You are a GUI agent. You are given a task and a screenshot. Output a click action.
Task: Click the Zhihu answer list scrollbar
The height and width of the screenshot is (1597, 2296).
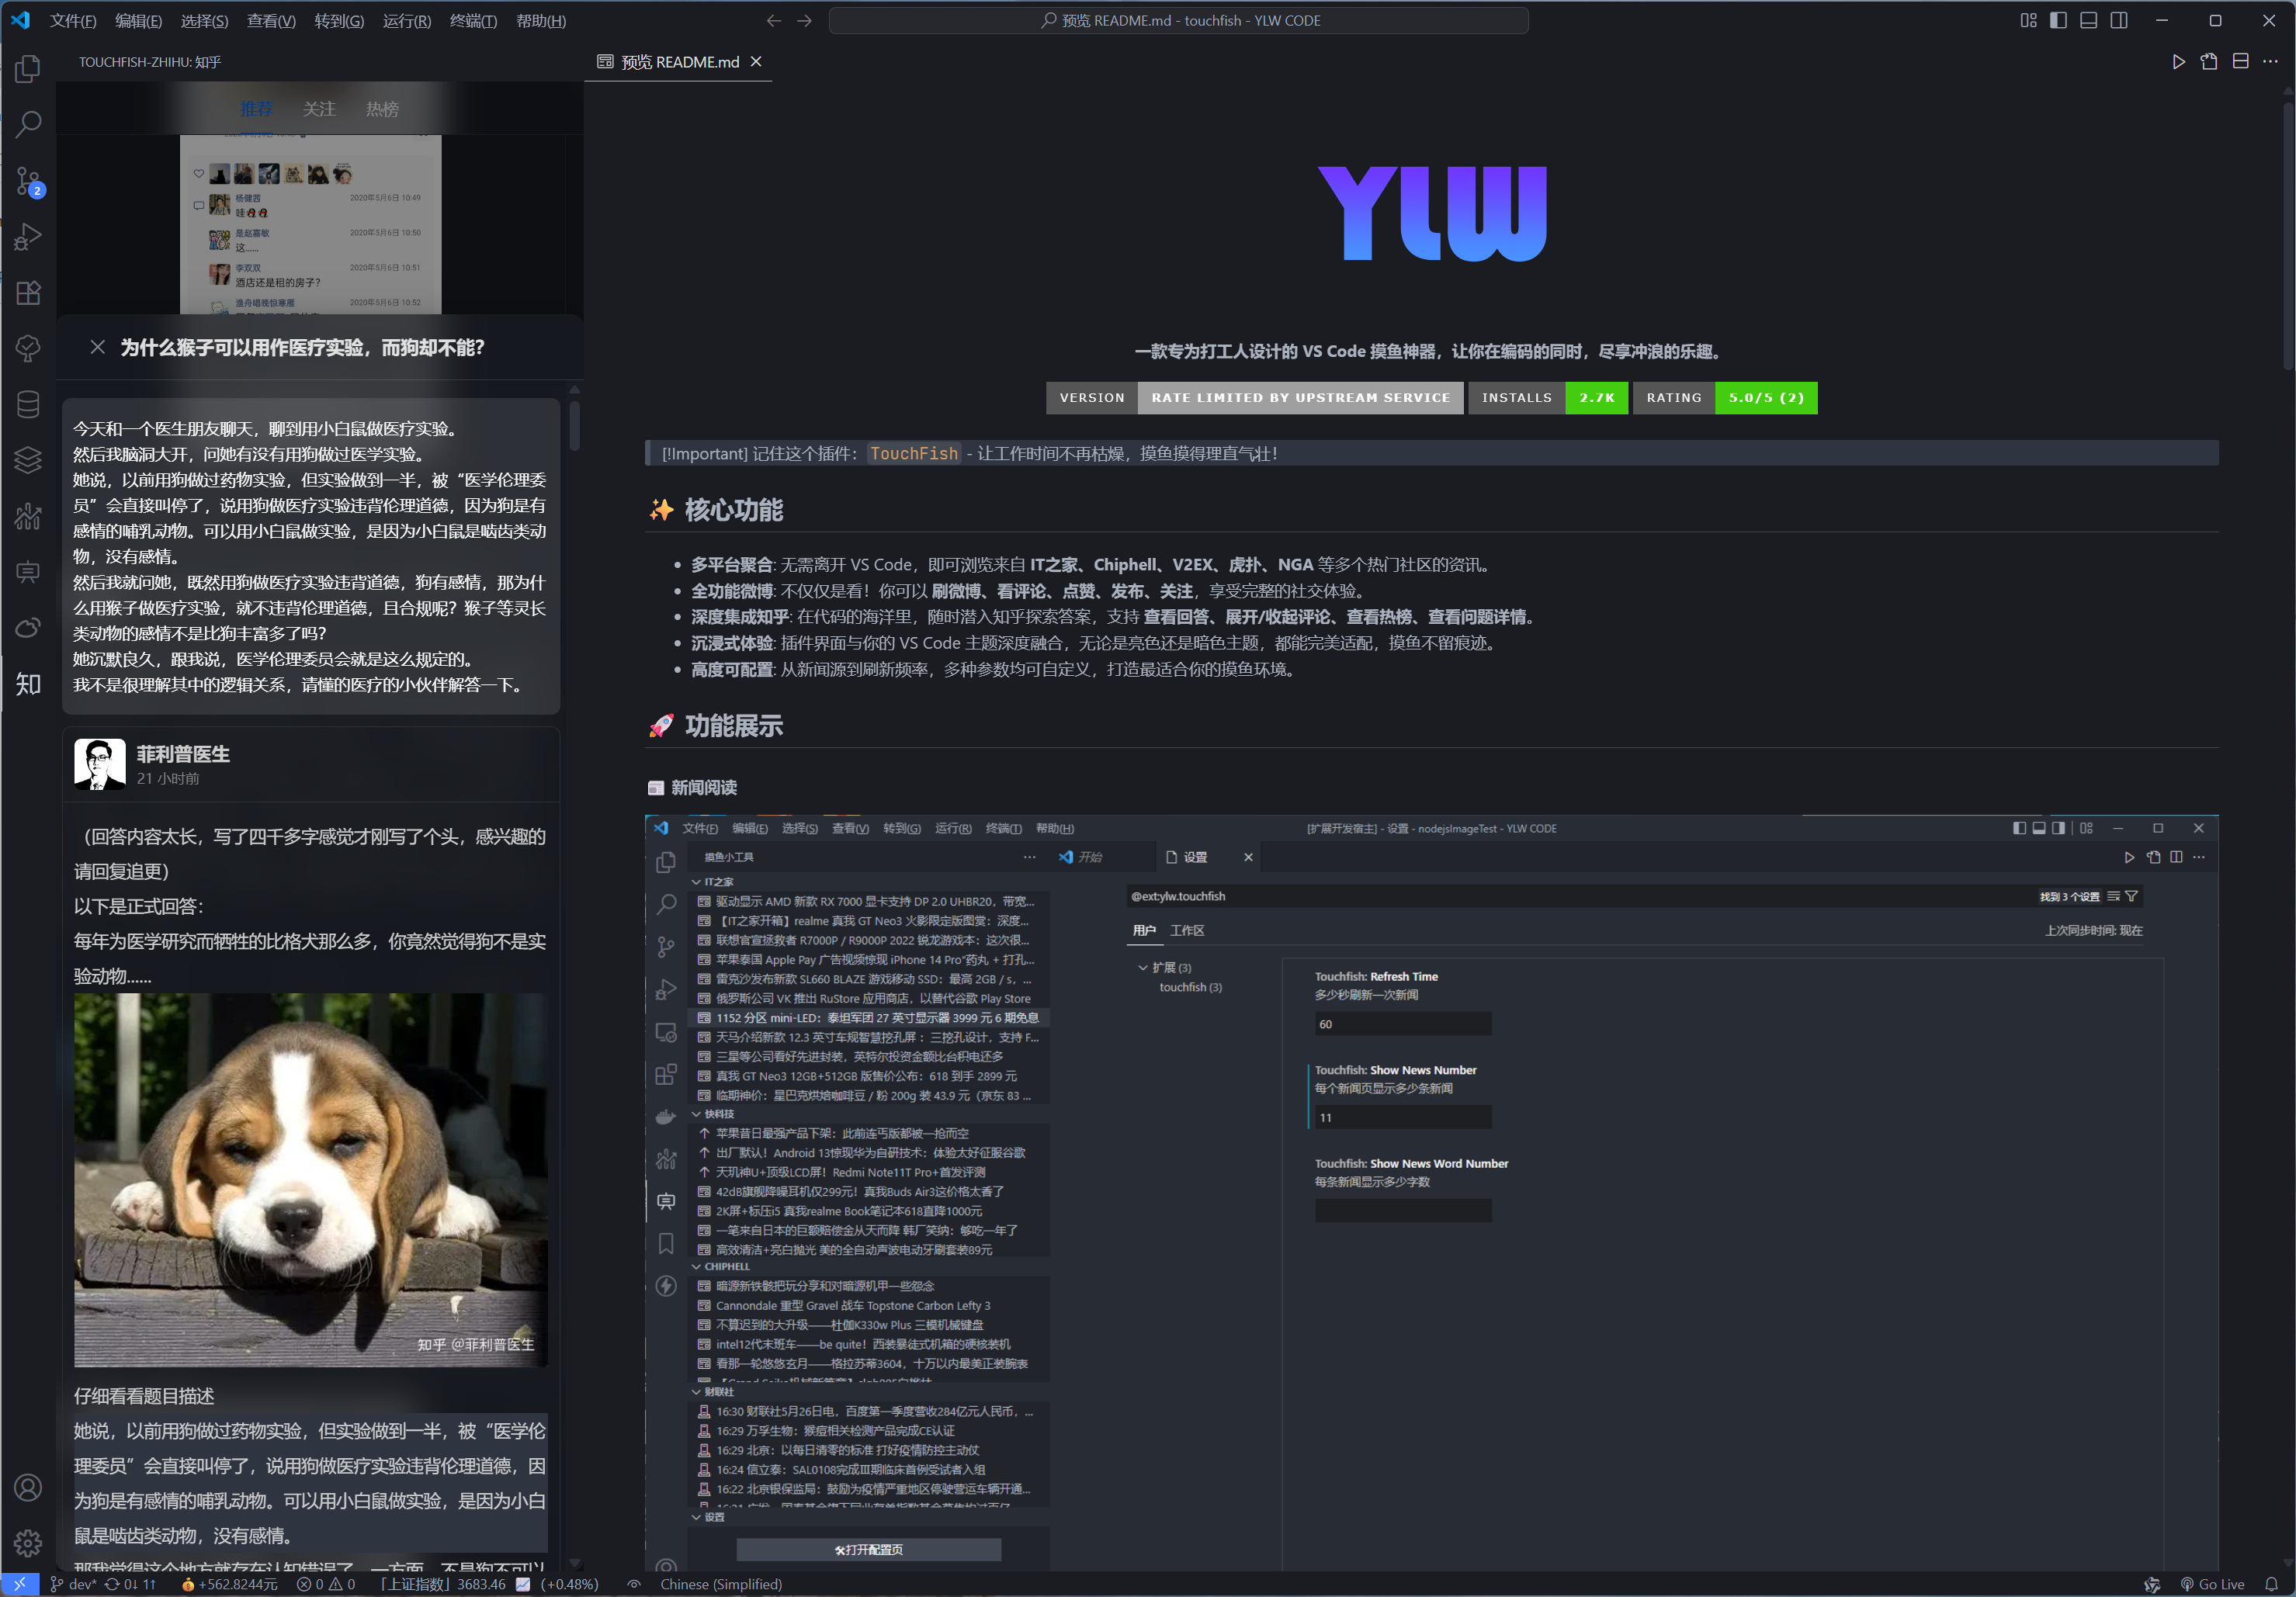574,425
